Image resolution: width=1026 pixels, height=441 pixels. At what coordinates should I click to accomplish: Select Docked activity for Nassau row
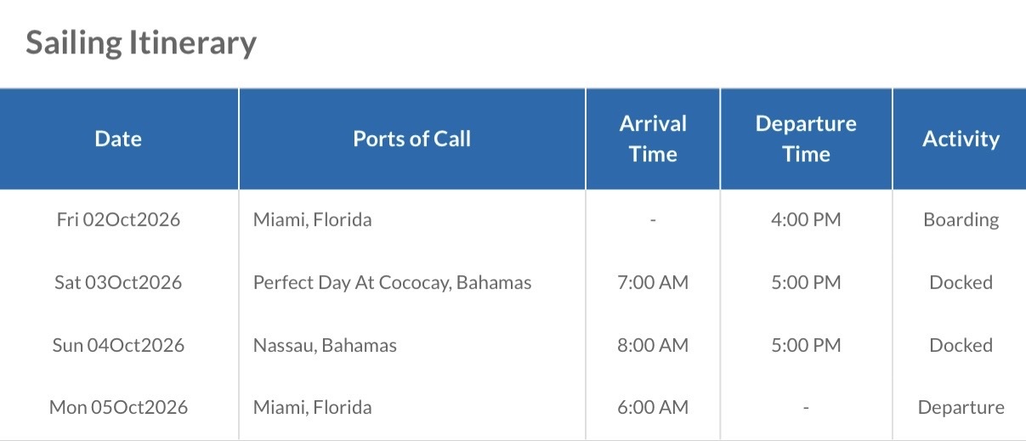[x=961, y=345]
